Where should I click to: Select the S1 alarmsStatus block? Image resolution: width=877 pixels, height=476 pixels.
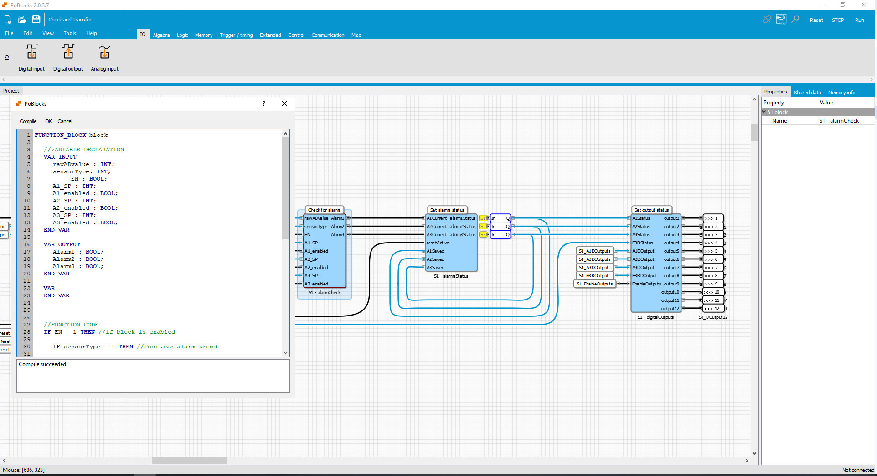point(451,243)
